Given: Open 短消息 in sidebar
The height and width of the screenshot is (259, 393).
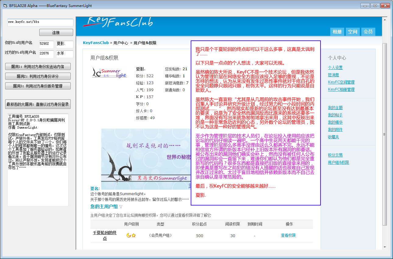Looking at the screenshot, I should (x=333, y=75).
